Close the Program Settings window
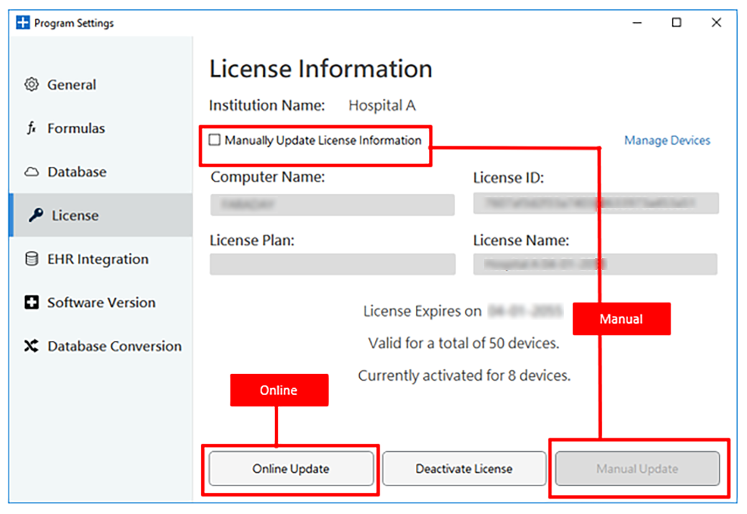 pyautogui.click(x=716, y=23)
